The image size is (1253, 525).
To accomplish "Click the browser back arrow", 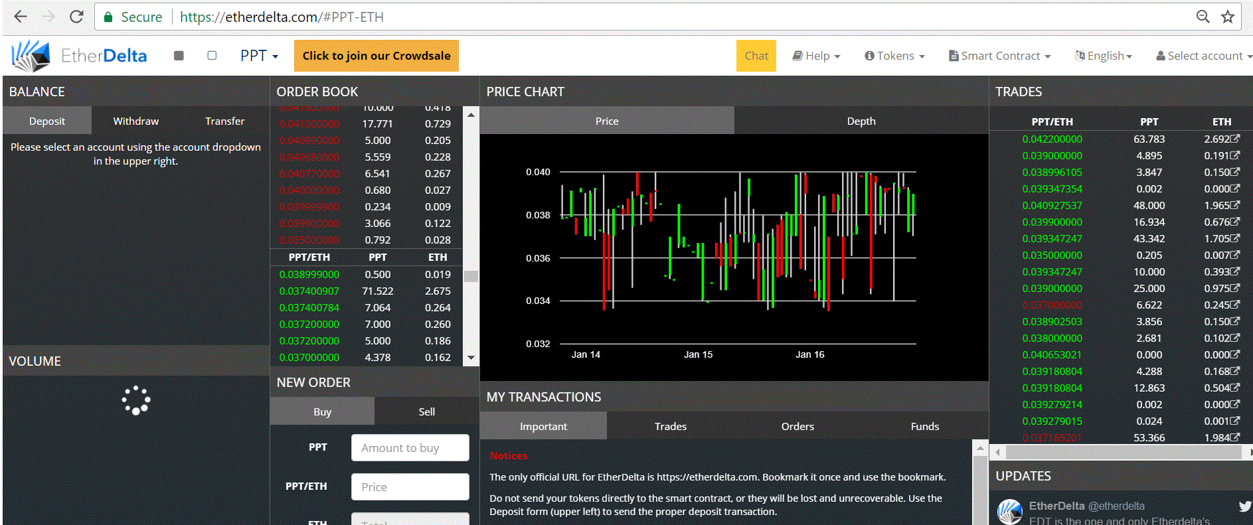I will coord(21,17).
